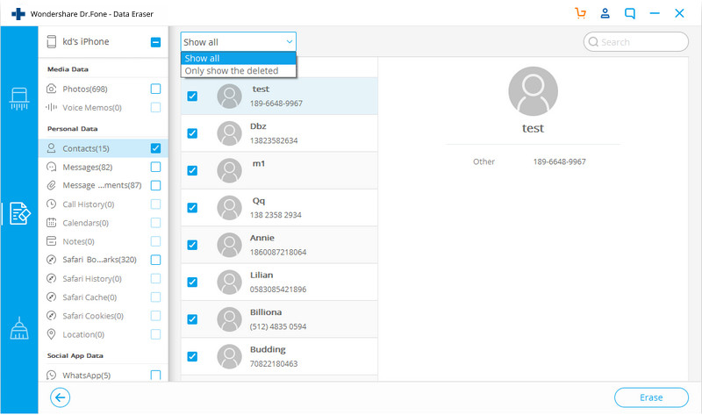This screenshot has height=415, width=702.
Task: Uncheck the Billiona contact checkbox
Action: (x=192, y=318)
